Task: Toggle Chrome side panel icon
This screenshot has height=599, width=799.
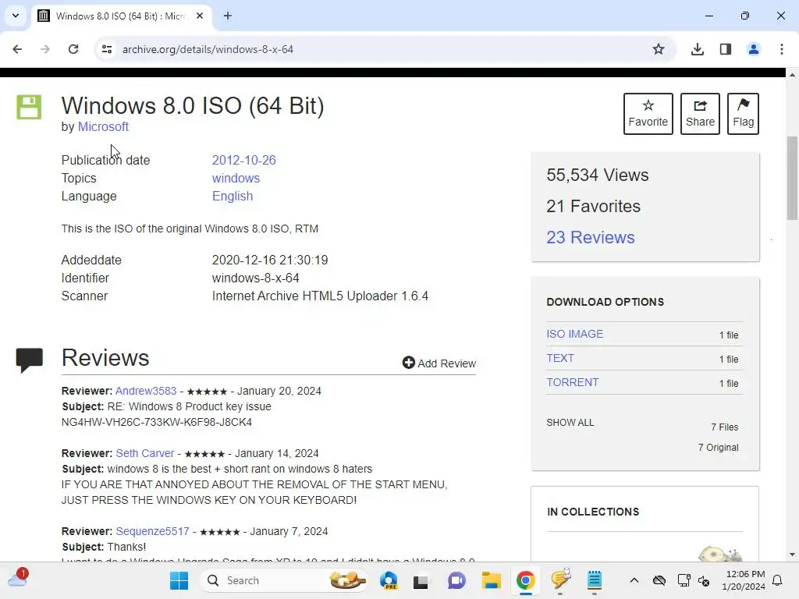Action: 726,49
